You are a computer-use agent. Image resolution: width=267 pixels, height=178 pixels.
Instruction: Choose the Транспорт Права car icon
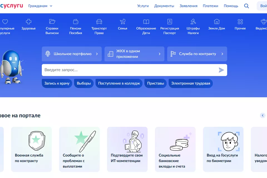click(x=99, y=22)
